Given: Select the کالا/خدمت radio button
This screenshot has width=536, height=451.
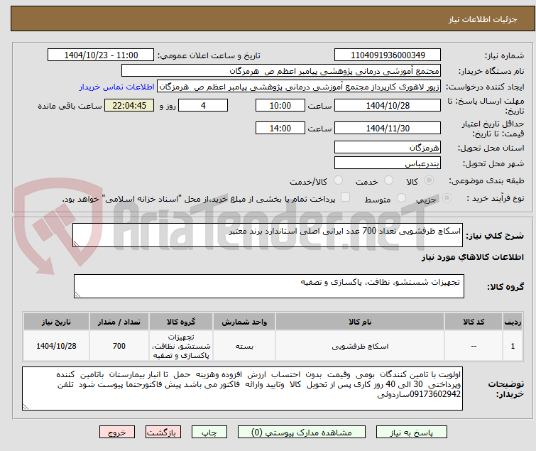Looking at the screenshot, I should pos(338,180).
